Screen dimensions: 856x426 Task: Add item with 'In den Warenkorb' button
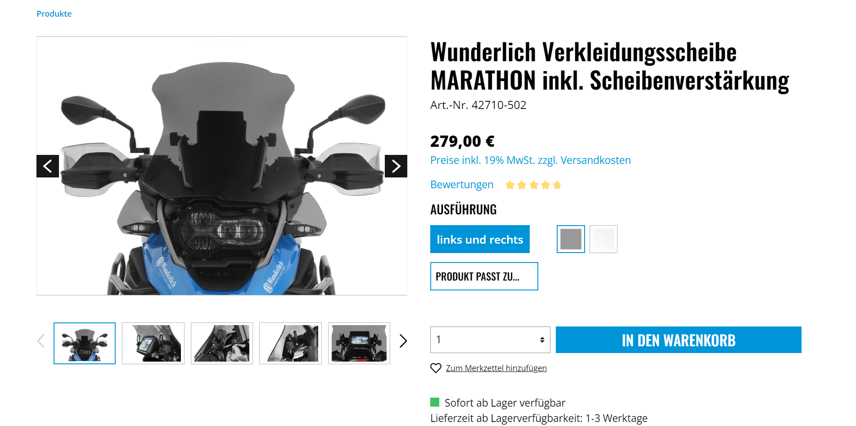click(x=679, y=340)
